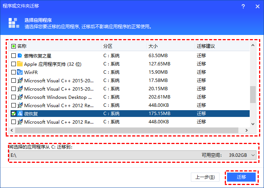Image resolution: width=264 pixels, height=188 pixels.
Task: Click the Apple 应用程序支持 folder icon
Action: [20, 64]
